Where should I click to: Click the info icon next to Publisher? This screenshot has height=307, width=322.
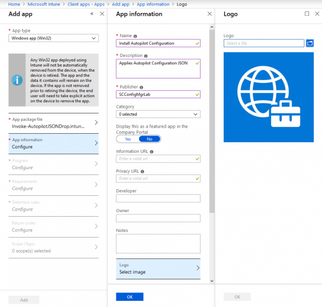click(141, 87)
